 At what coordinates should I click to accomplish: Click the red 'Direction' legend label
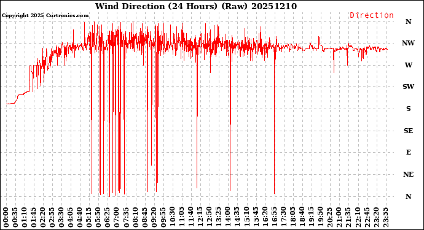pos(372,15)
